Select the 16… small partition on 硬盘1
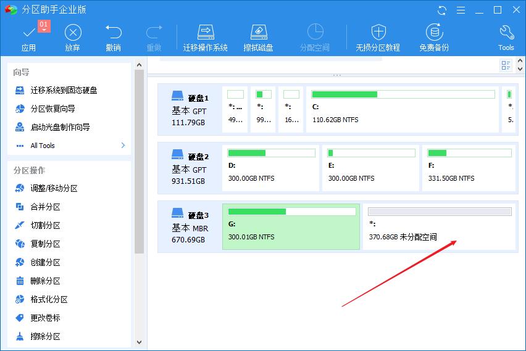The height and width of the screenshot is (351, 526). [x=291, y=109]
